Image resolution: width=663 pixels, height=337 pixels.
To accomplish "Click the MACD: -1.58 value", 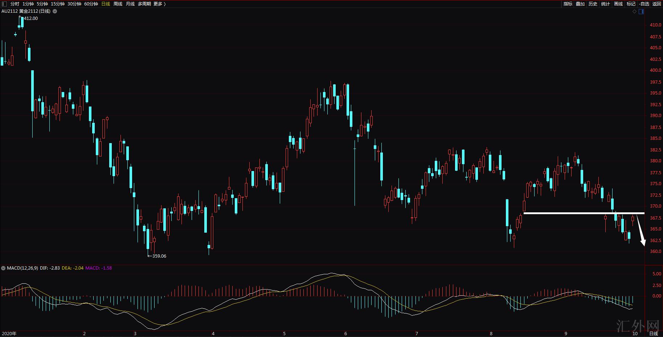I will pyautogui.click(x=99, y=268).
